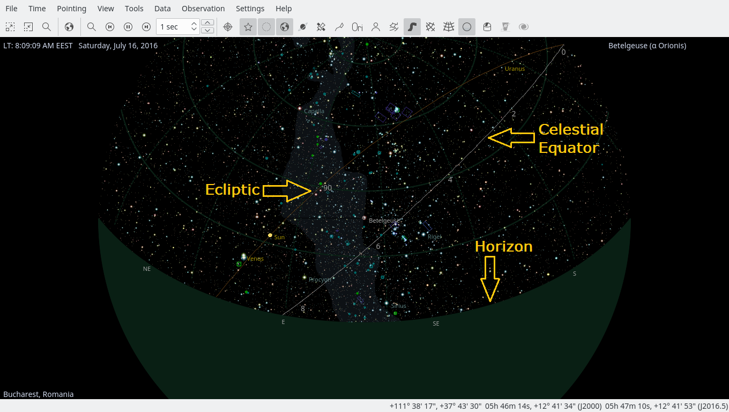Toggle constellation art person icon
Screen dimensions: 729x412
[376, 27]
